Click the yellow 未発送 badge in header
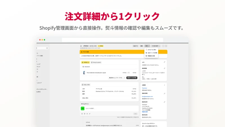The image size is (225, 127). pyautogui.click(x=101, y=46)
